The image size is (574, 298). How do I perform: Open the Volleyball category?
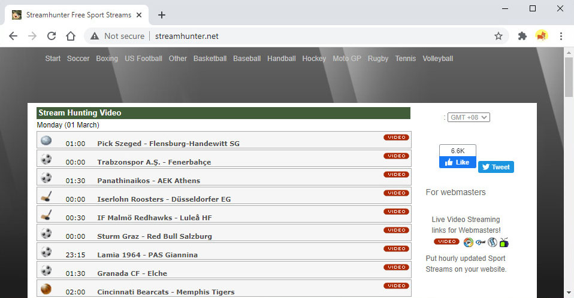coord(438,59)
